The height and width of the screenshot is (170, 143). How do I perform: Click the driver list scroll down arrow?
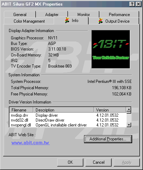[129, 125]
